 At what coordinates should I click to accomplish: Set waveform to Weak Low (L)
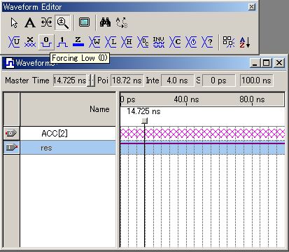pos(111,42)
